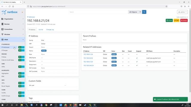Open Chrome from the taskbar

point(46,105)
